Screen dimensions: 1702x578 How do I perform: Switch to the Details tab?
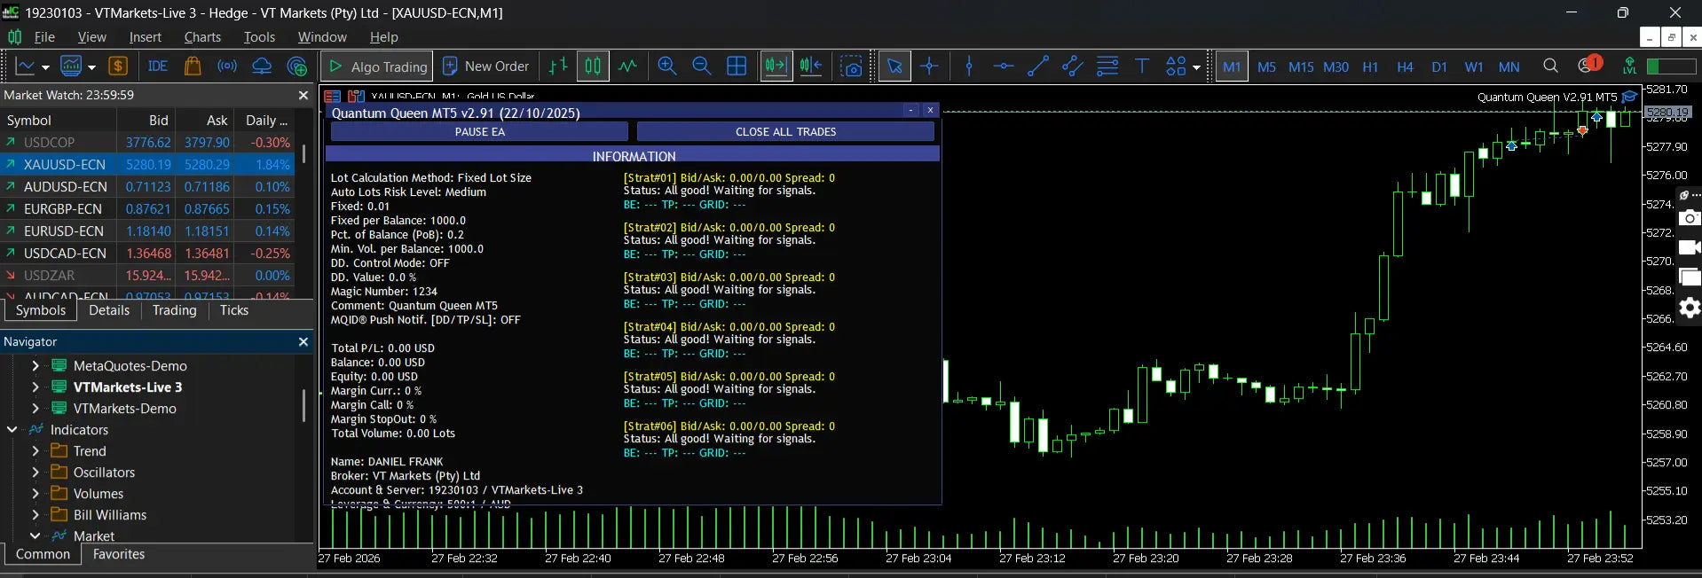pos(109,310)
